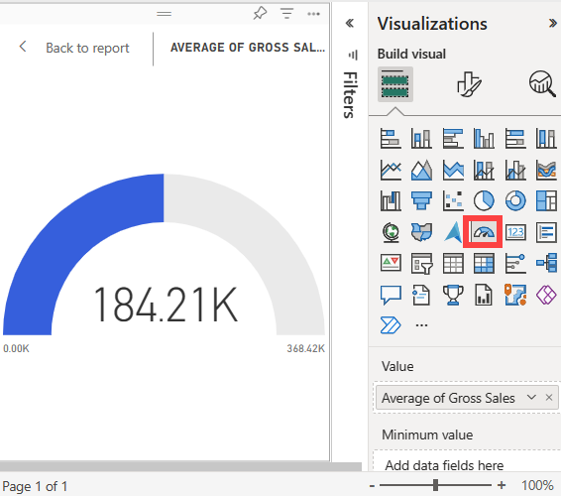This screenshot has width=561, height=496.
Task: Click the 368.42K maximum label
Action: click(305, 348)
